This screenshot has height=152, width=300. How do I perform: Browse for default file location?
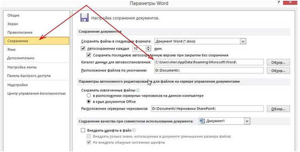pyautogui.click(x=278, y=71)
